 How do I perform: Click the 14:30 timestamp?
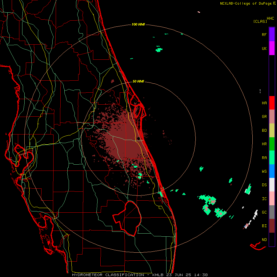[201, 275]
